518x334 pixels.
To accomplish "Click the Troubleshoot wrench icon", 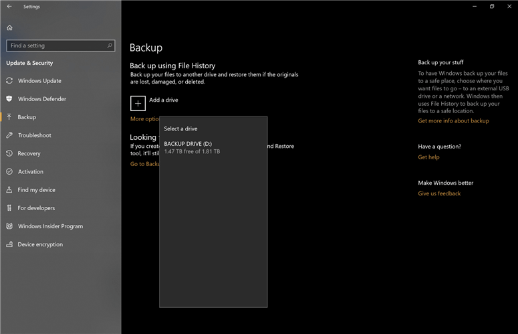I will click(9, 135).
